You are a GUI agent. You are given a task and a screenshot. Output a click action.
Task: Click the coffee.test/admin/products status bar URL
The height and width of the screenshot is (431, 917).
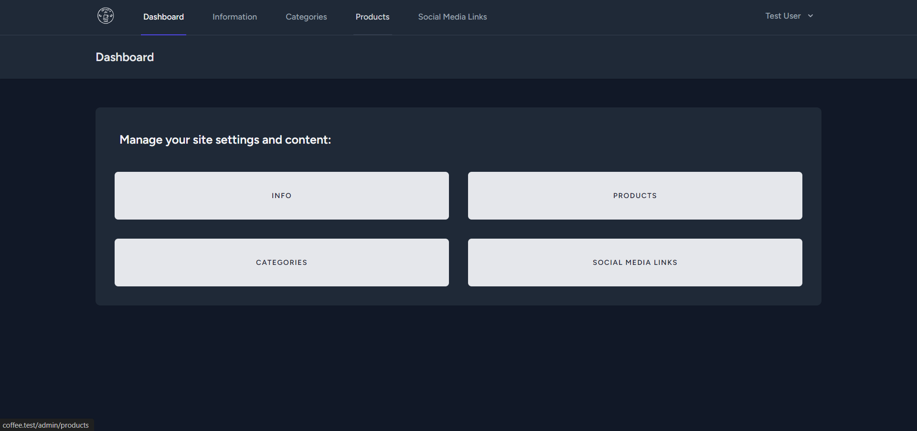[46, 425]
